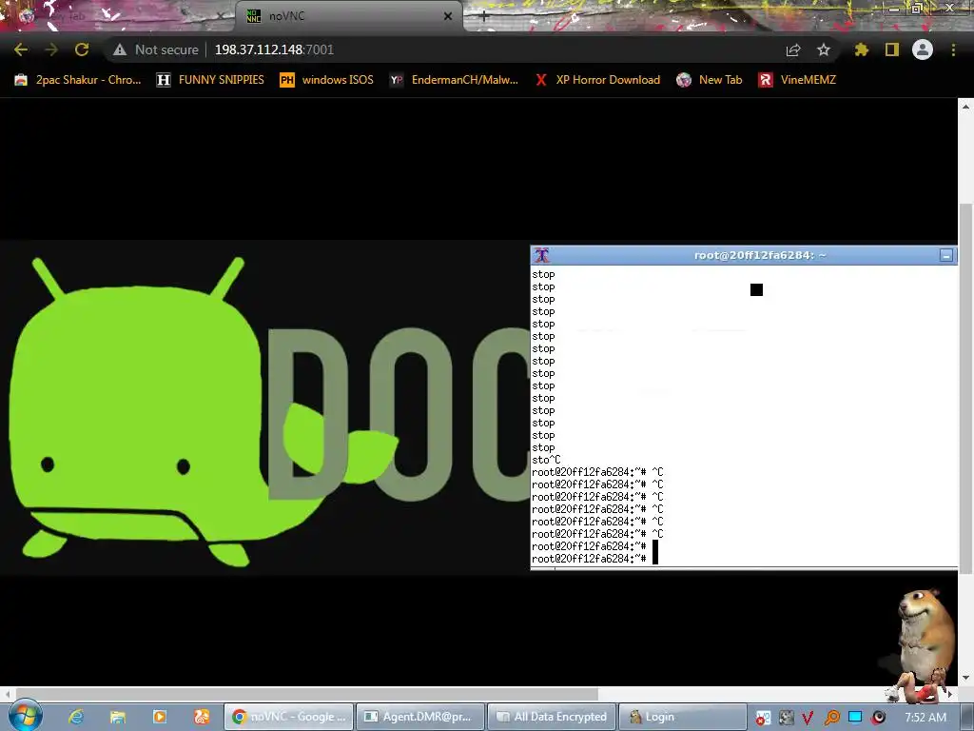Viewport: 974px width, 731px height.
Task: Click the blue monitor tray icon
Action: (855, 718)
